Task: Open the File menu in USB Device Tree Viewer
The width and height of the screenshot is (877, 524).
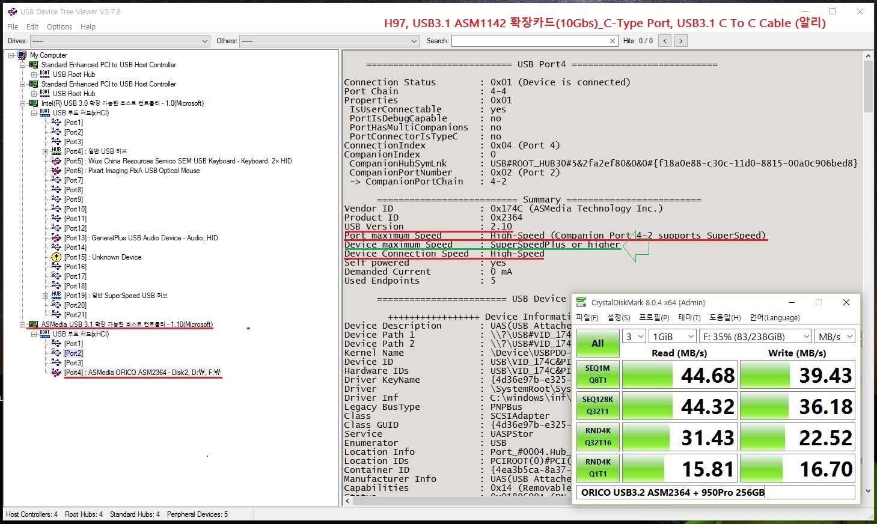Action: pos(13,27)
